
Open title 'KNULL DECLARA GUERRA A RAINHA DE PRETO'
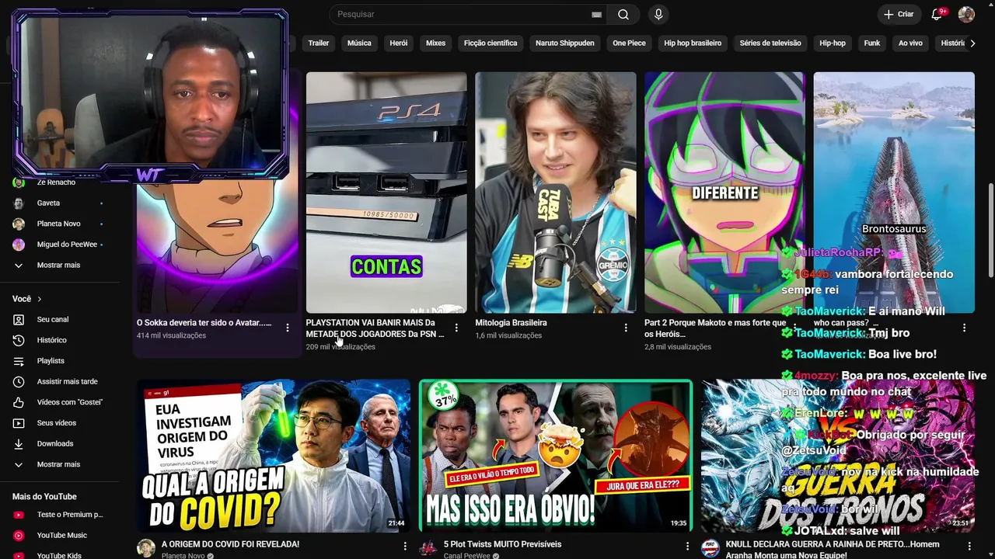click(833, 550)
